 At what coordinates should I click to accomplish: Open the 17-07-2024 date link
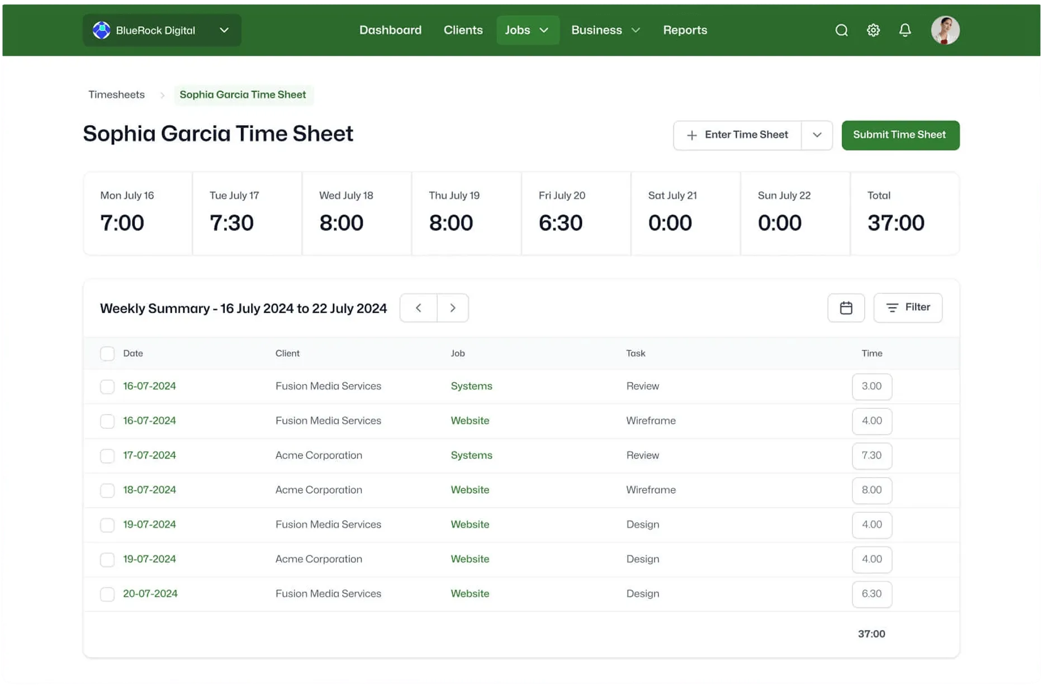coord(149,455)
